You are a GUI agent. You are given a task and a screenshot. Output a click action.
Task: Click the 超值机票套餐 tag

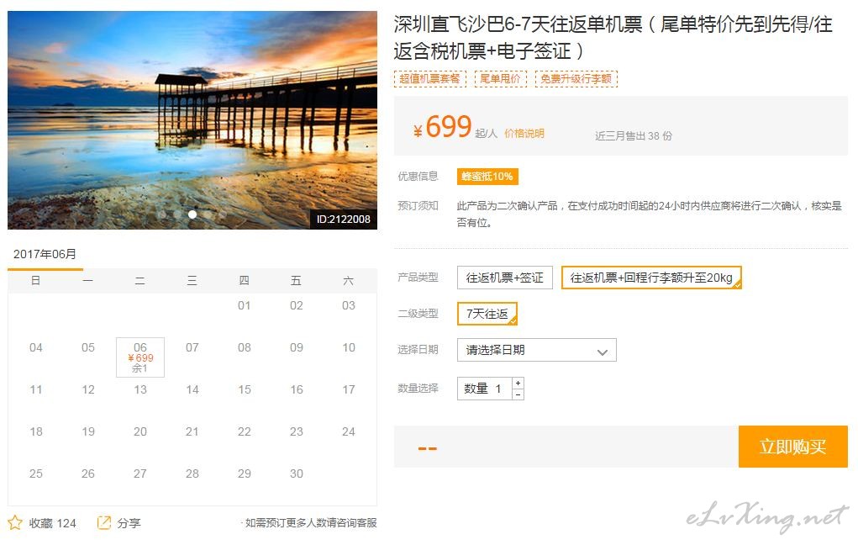point(430,79)
